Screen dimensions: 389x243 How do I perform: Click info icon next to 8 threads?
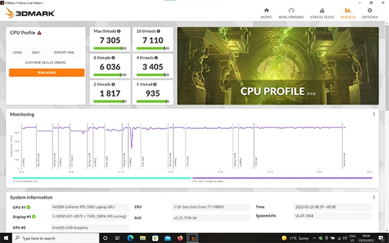(113, 58)
